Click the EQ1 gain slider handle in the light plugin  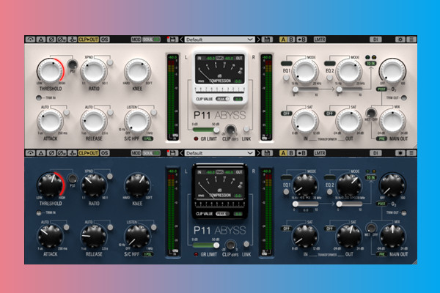pos(296,89)
